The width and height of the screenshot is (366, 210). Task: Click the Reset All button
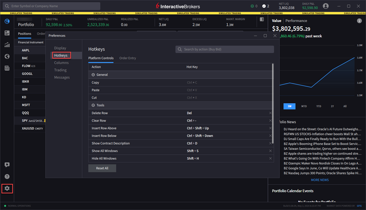[102, 168]
